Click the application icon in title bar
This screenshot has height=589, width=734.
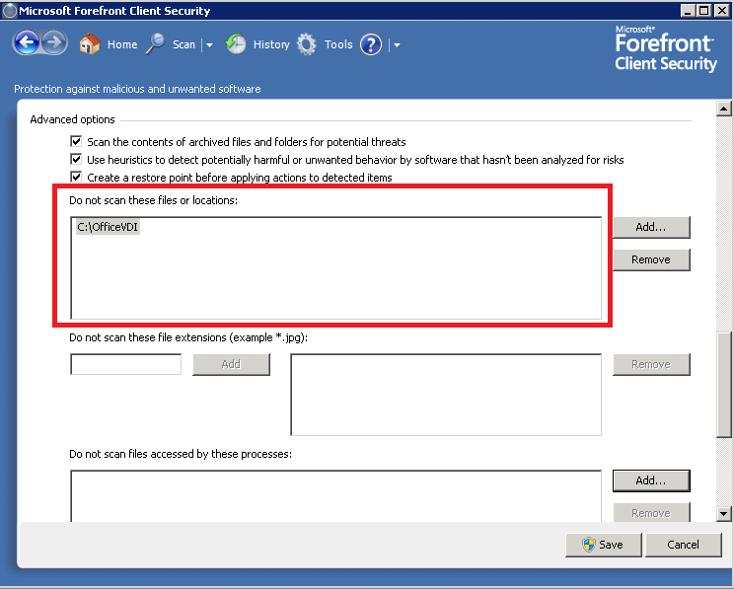9,11
